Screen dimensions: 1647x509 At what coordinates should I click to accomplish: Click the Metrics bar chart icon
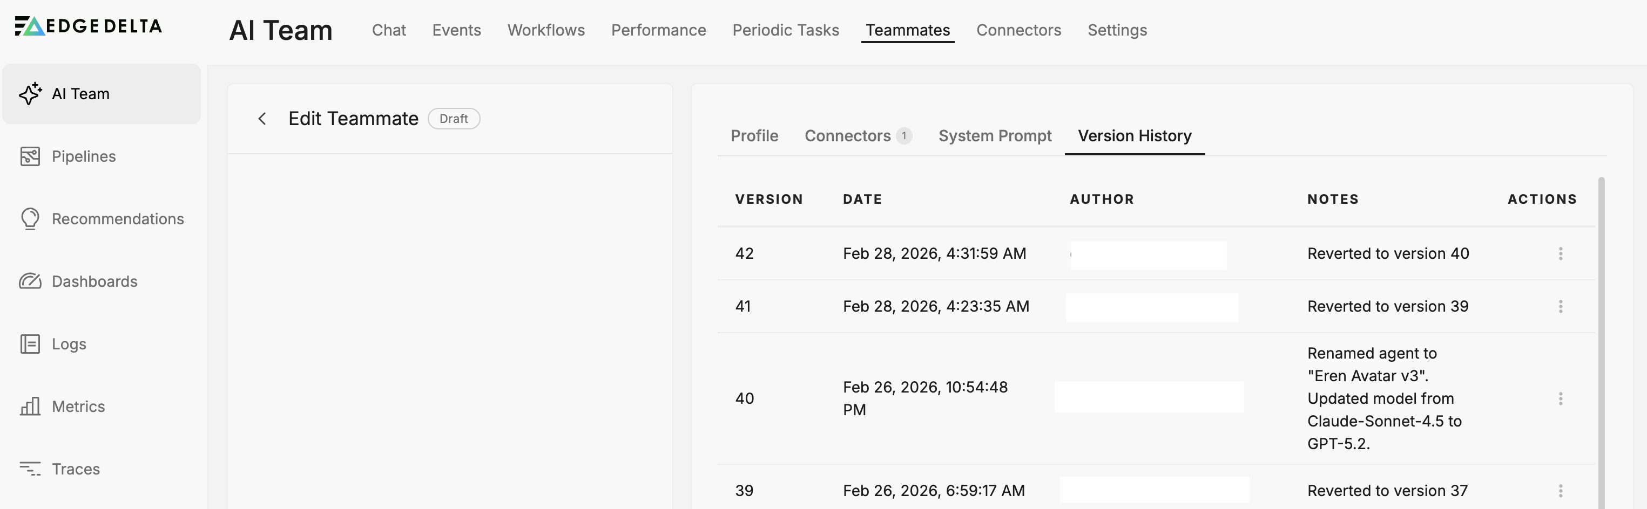click(x=30, y=407)
